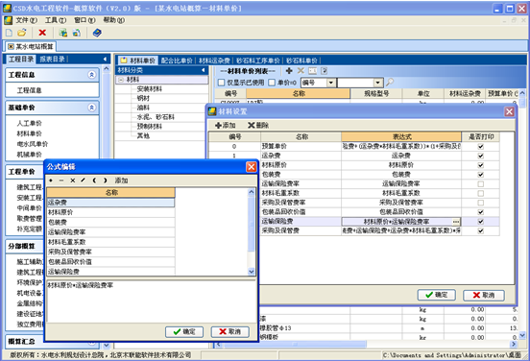530x361 pixels.
Task: Click 删除 in 材料设置 toolbar
Action: [x=258, y=126]
